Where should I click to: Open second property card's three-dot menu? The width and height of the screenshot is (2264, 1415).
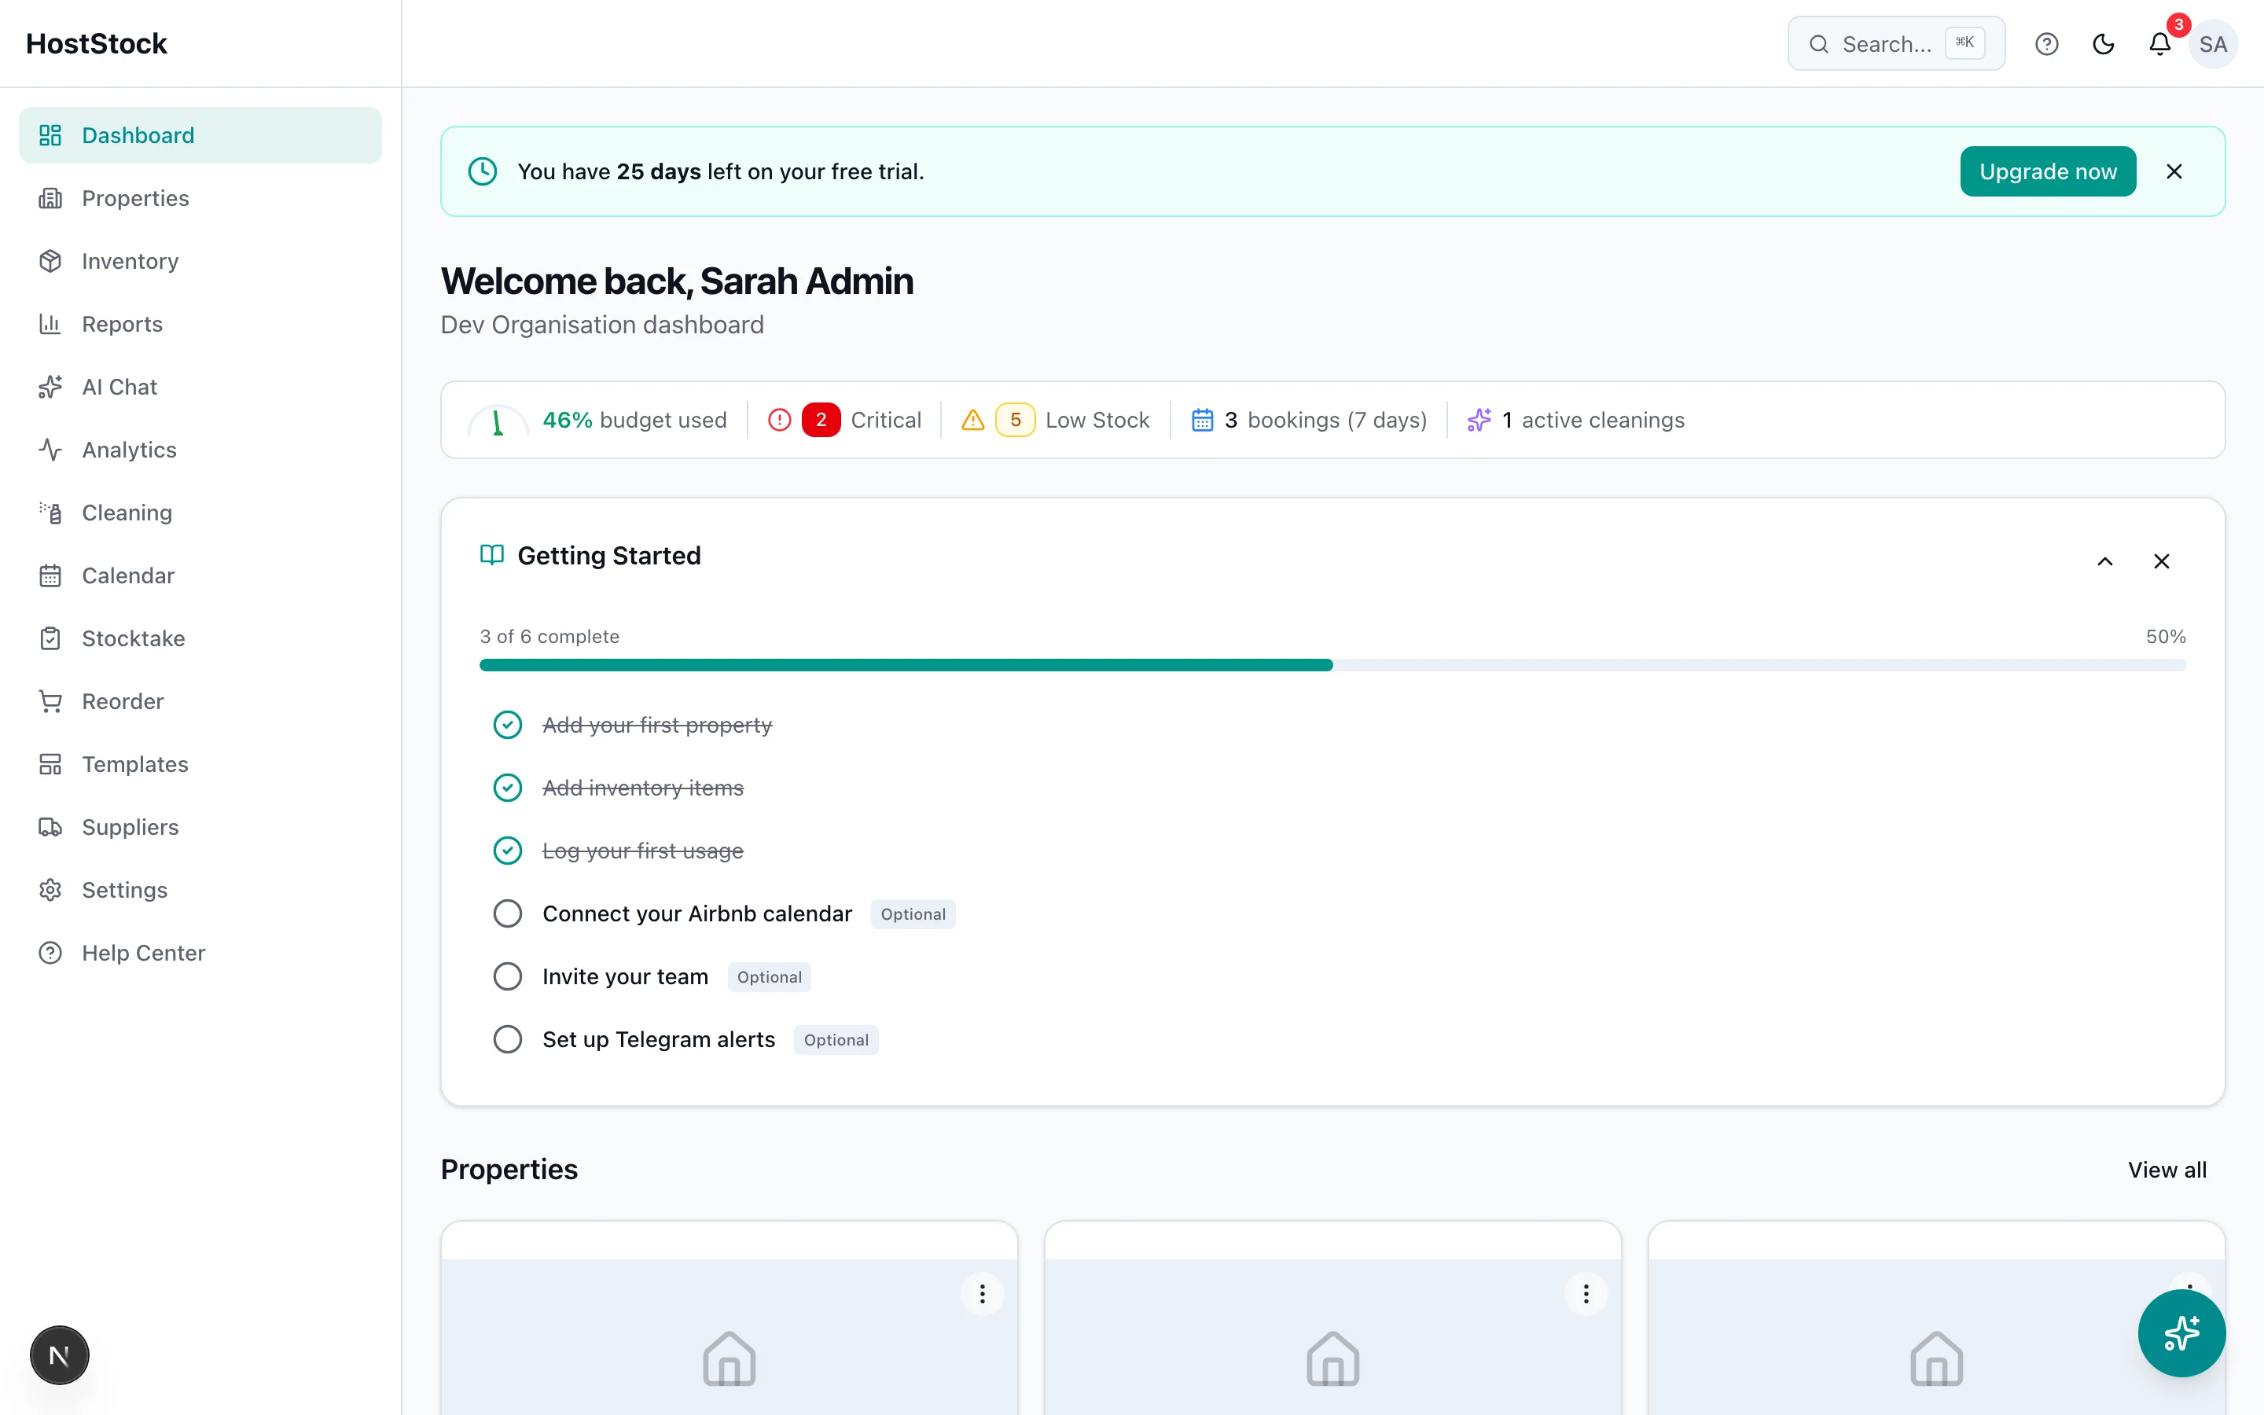[1586, 1294]
